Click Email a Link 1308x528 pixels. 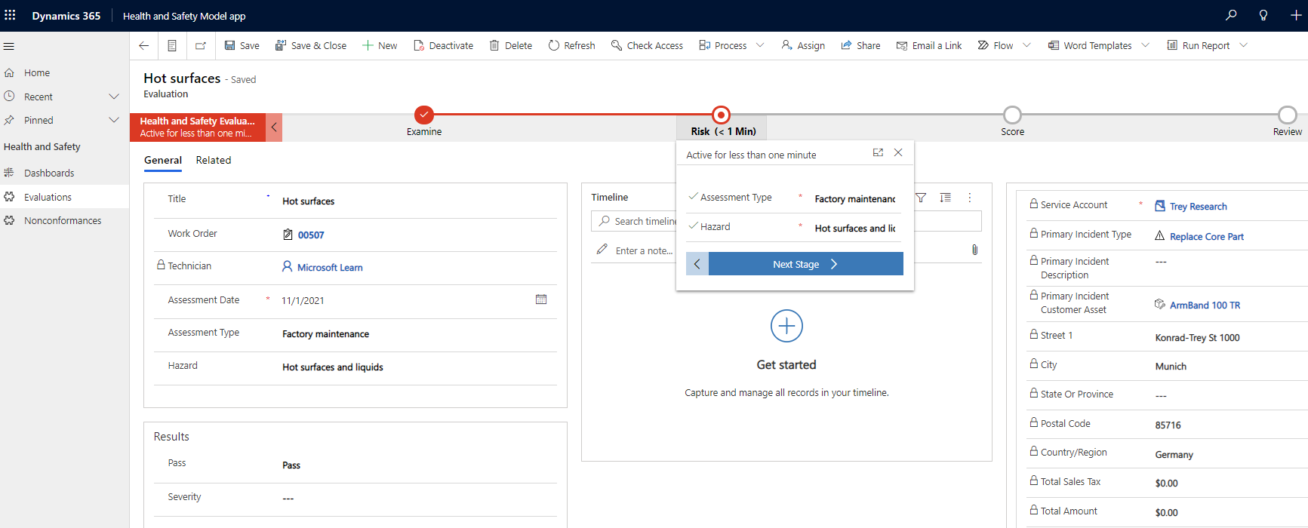[x=928, y=45]
